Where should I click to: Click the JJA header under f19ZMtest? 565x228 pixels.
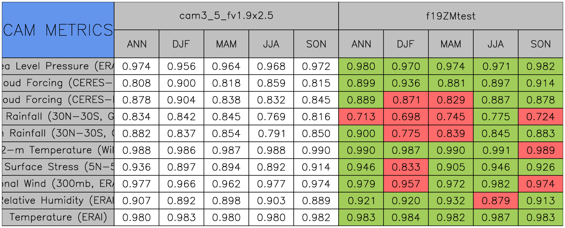coord(495,44)
